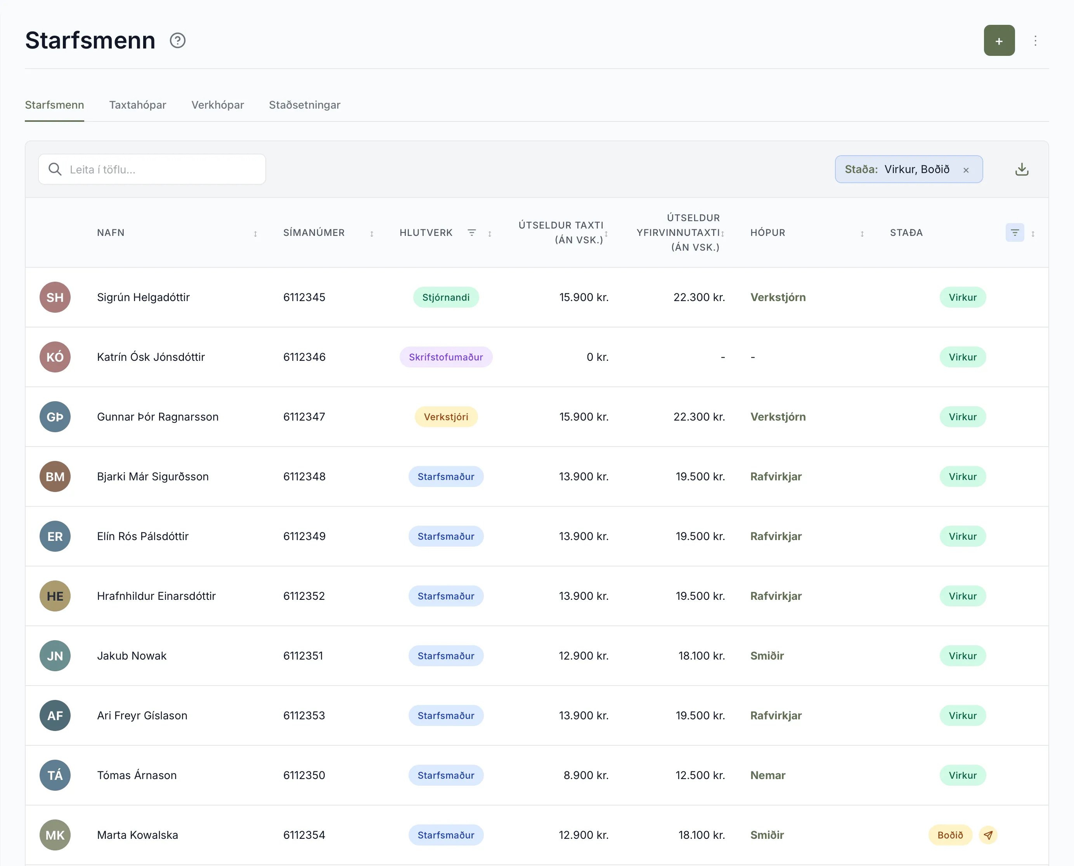Sort by Útseldur yfirvinnutaxti column arrows

[722, 234]
